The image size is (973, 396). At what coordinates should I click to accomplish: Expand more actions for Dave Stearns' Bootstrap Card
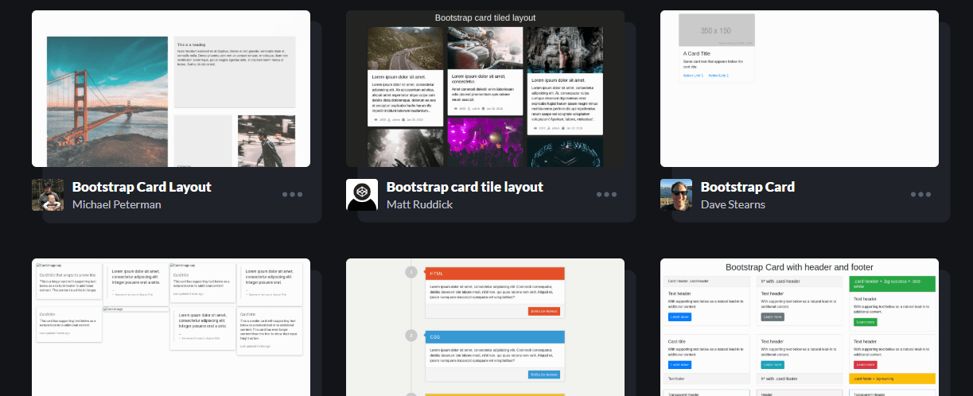pos(920,195)
